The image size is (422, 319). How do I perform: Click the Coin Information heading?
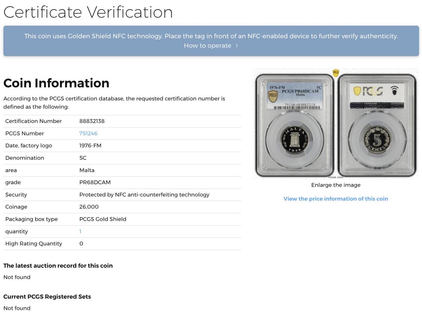[56, 83]
